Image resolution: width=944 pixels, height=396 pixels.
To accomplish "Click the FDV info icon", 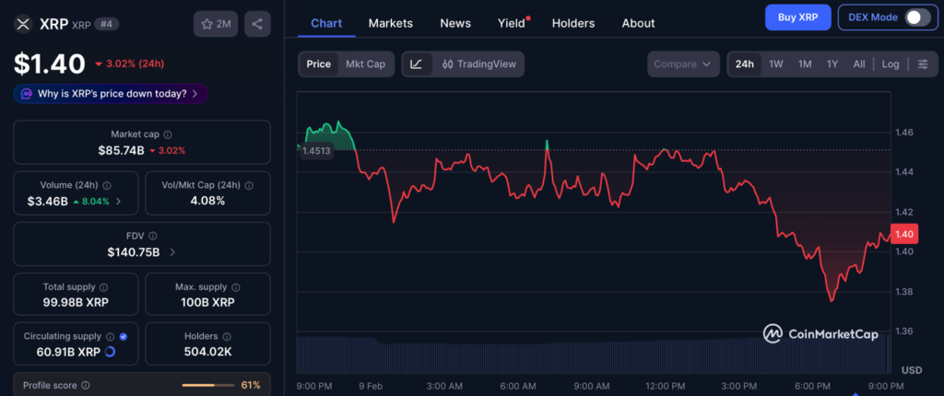I will [x=153, y=236].
